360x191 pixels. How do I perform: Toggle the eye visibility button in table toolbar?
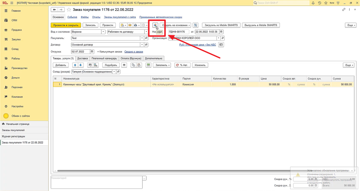tap(124, 65)
